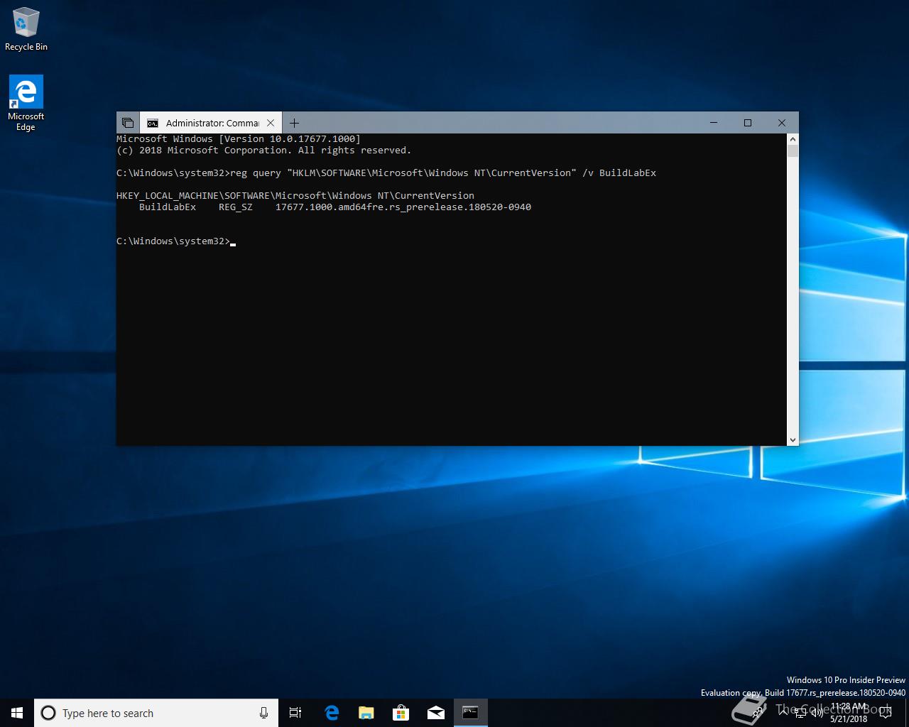Click the current C:\Windows\system32 prompt line
The width and height of the screenshot is (909, 727).
(176, 241)
